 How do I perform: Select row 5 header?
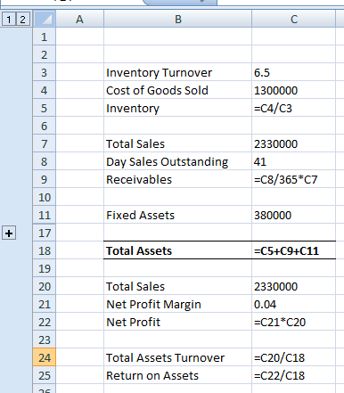(45, 108)
